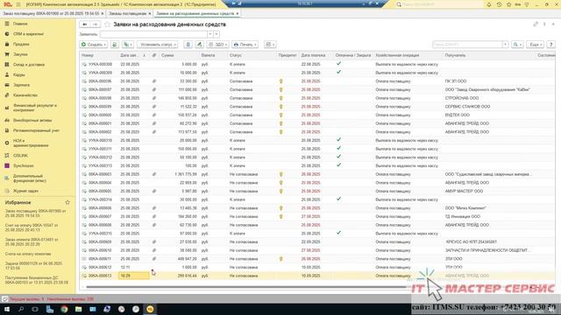Open the OSLINK section

20,156
